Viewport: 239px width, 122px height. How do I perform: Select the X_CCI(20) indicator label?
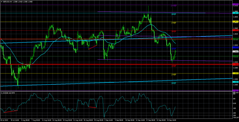coord(8,93)
